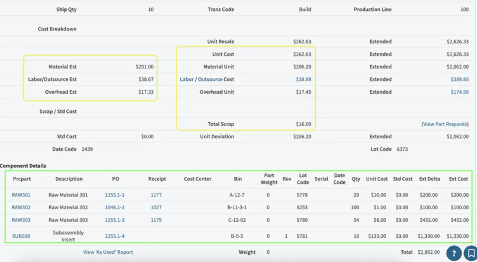Open the RAW303 part link

[21, 220]
